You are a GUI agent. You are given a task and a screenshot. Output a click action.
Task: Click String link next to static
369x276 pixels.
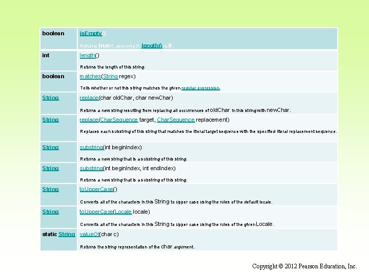coord(67,235)
